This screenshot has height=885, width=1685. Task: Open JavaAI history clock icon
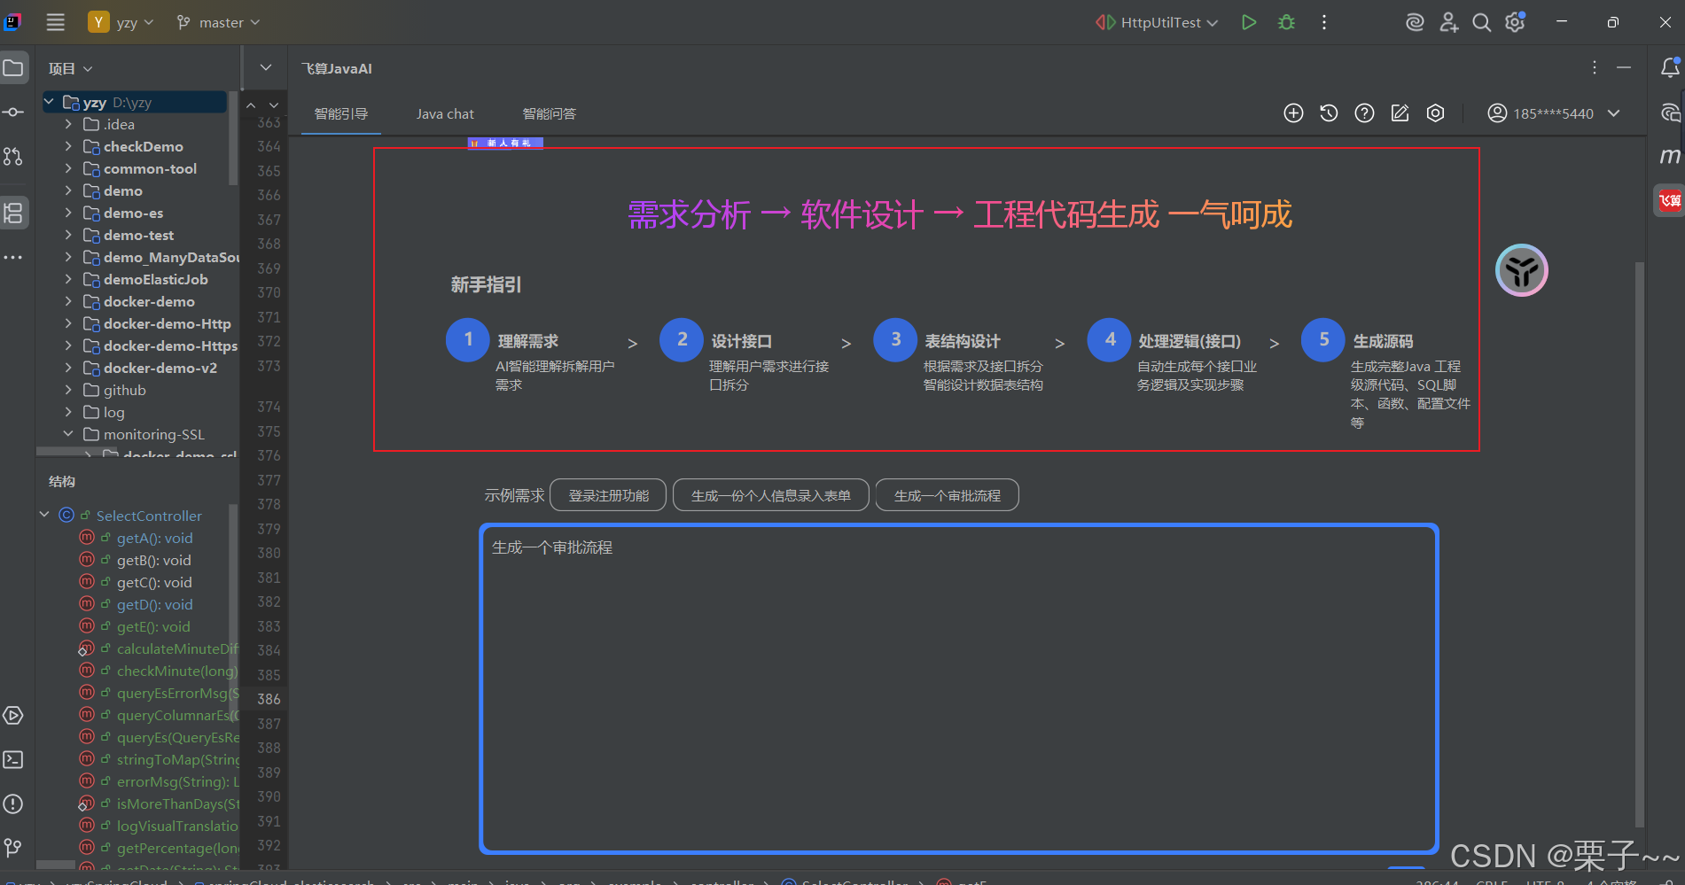click(x=1329, y=113)
